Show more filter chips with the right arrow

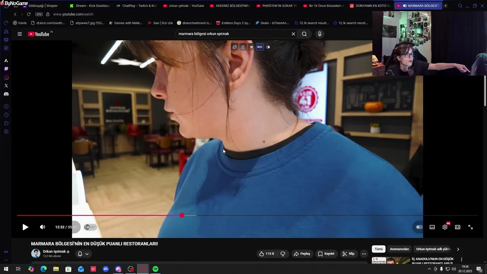pos(458,249)
